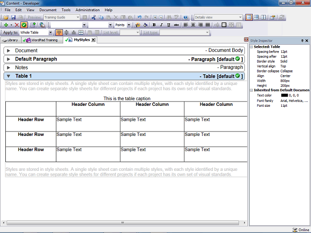Click the table borders grid icon
Screen dimensions: 311x233
pyautogui.click(x=81, y=33)
